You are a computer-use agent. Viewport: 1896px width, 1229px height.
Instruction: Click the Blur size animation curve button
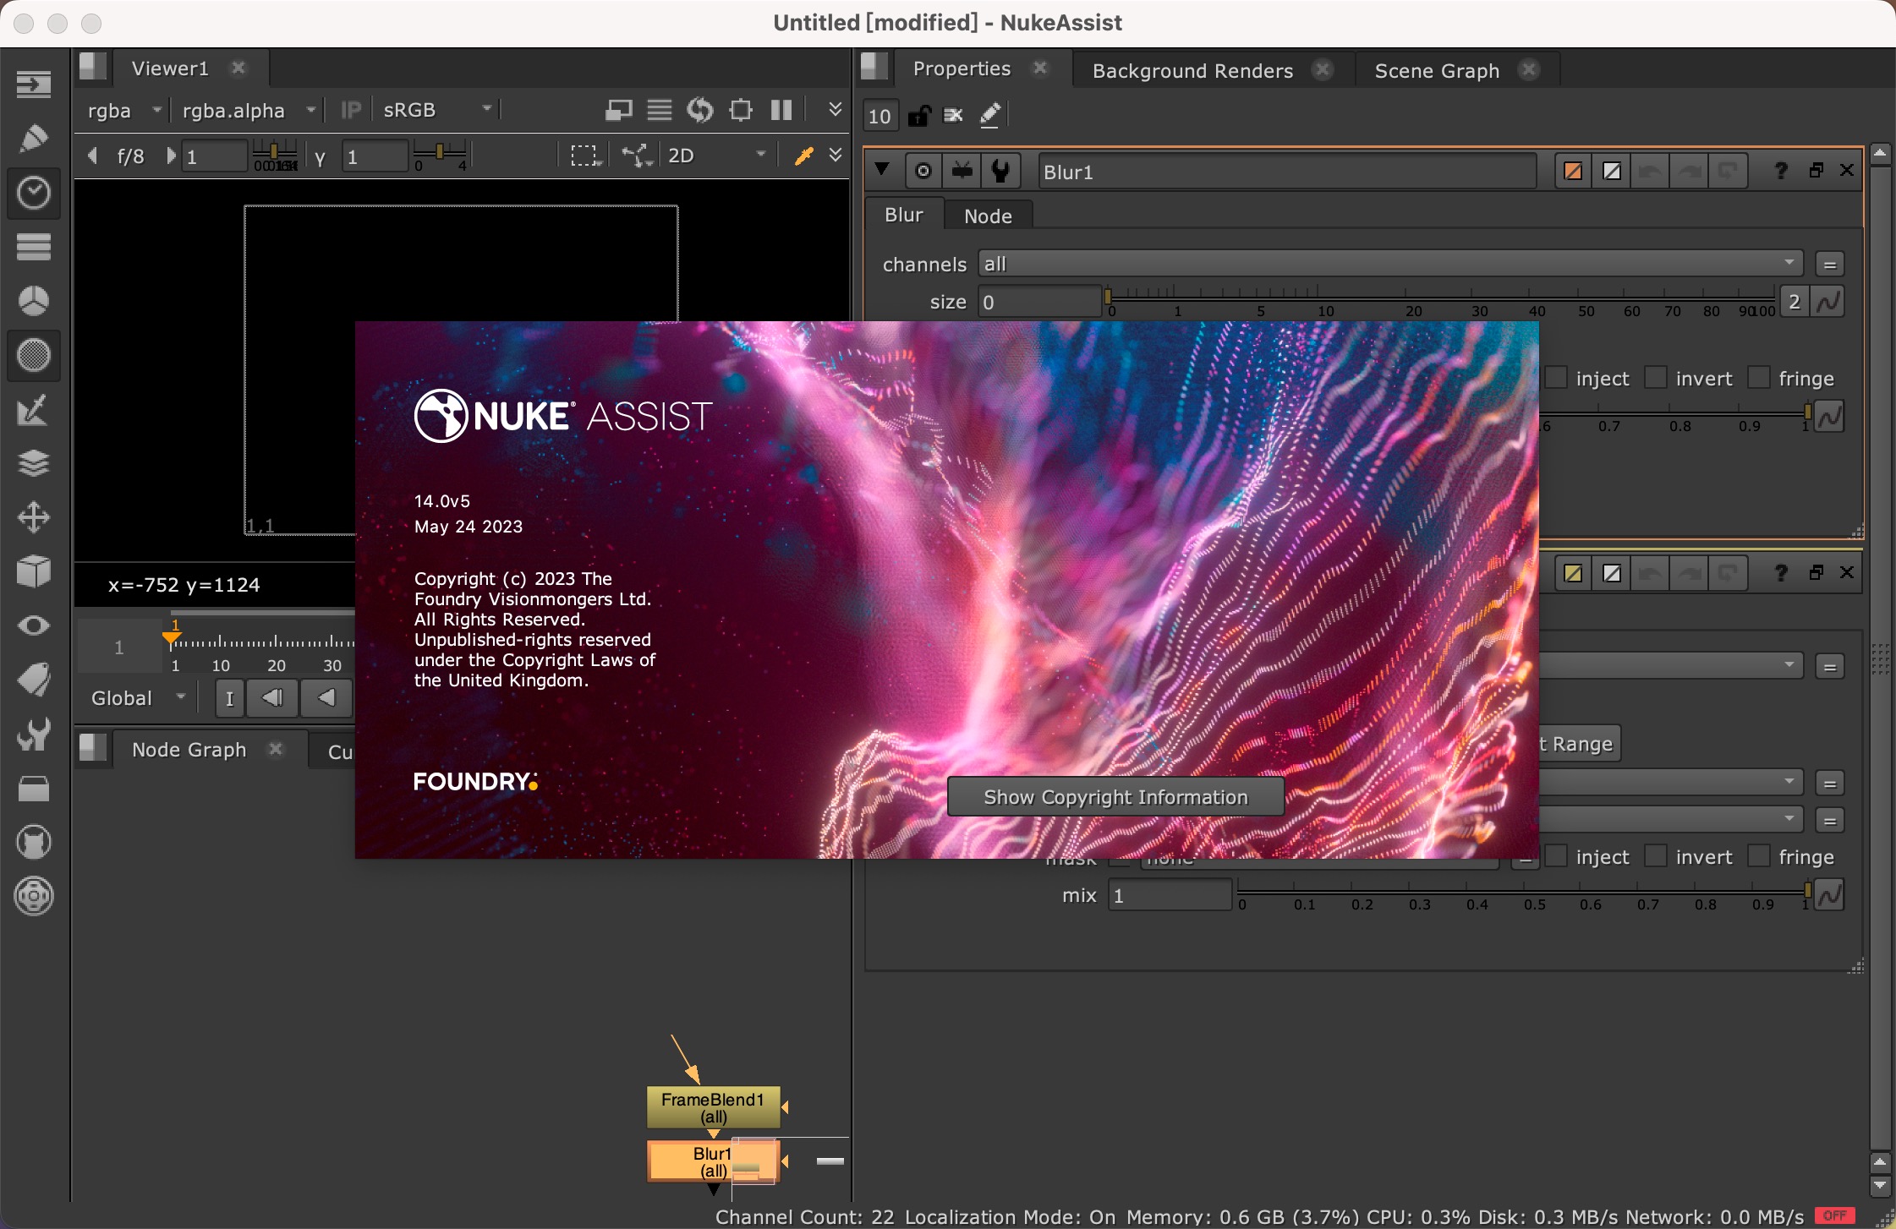tap(1828, 302)
